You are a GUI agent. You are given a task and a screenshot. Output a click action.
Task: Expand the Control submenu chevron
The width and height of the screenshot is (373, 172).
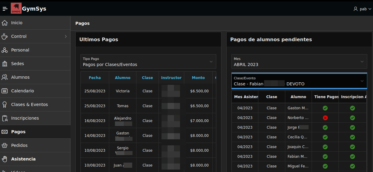pos(66,36)
